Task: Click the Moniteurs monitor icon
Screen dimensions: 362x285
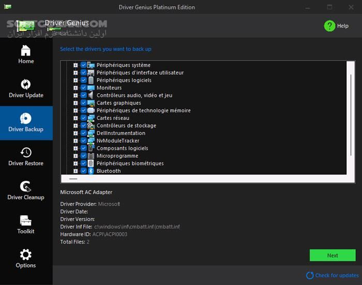Action: point(90,88)
